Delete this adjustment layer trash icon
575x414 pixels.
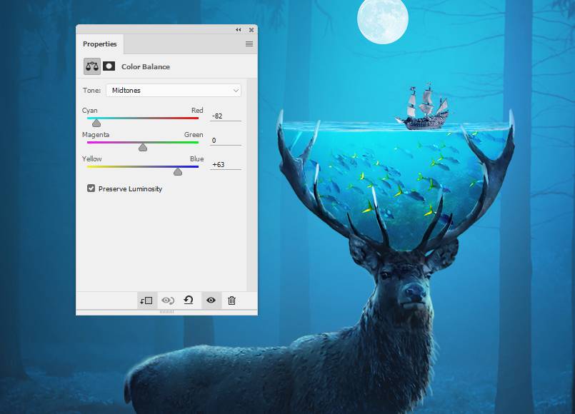tap(231, 301)
